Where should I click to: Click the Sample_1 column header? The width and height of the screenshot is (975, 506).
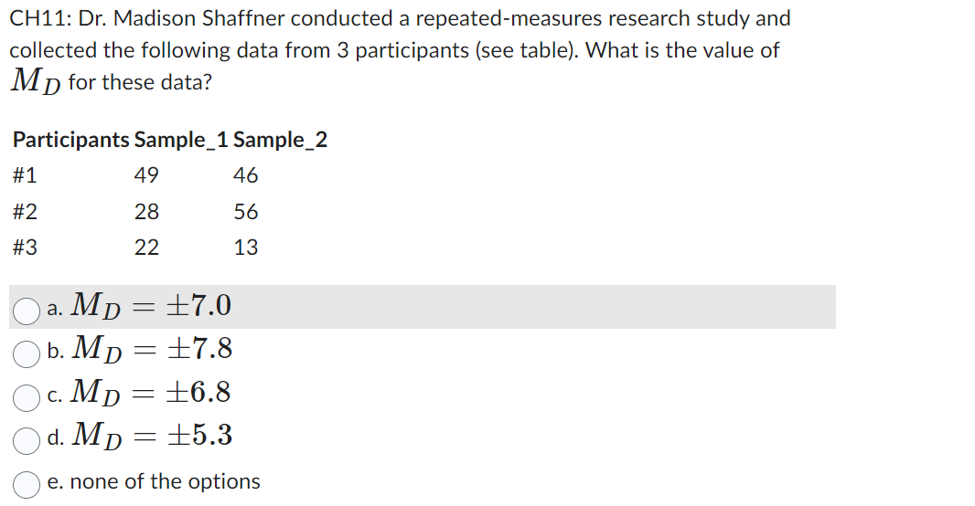181,140
